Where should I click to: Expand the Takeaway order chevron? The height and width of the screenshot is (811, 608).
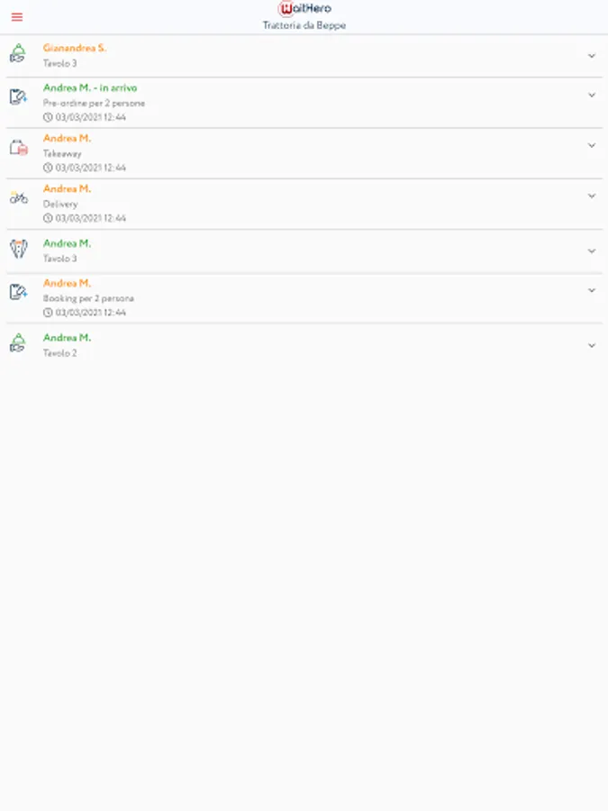(592, 146)
